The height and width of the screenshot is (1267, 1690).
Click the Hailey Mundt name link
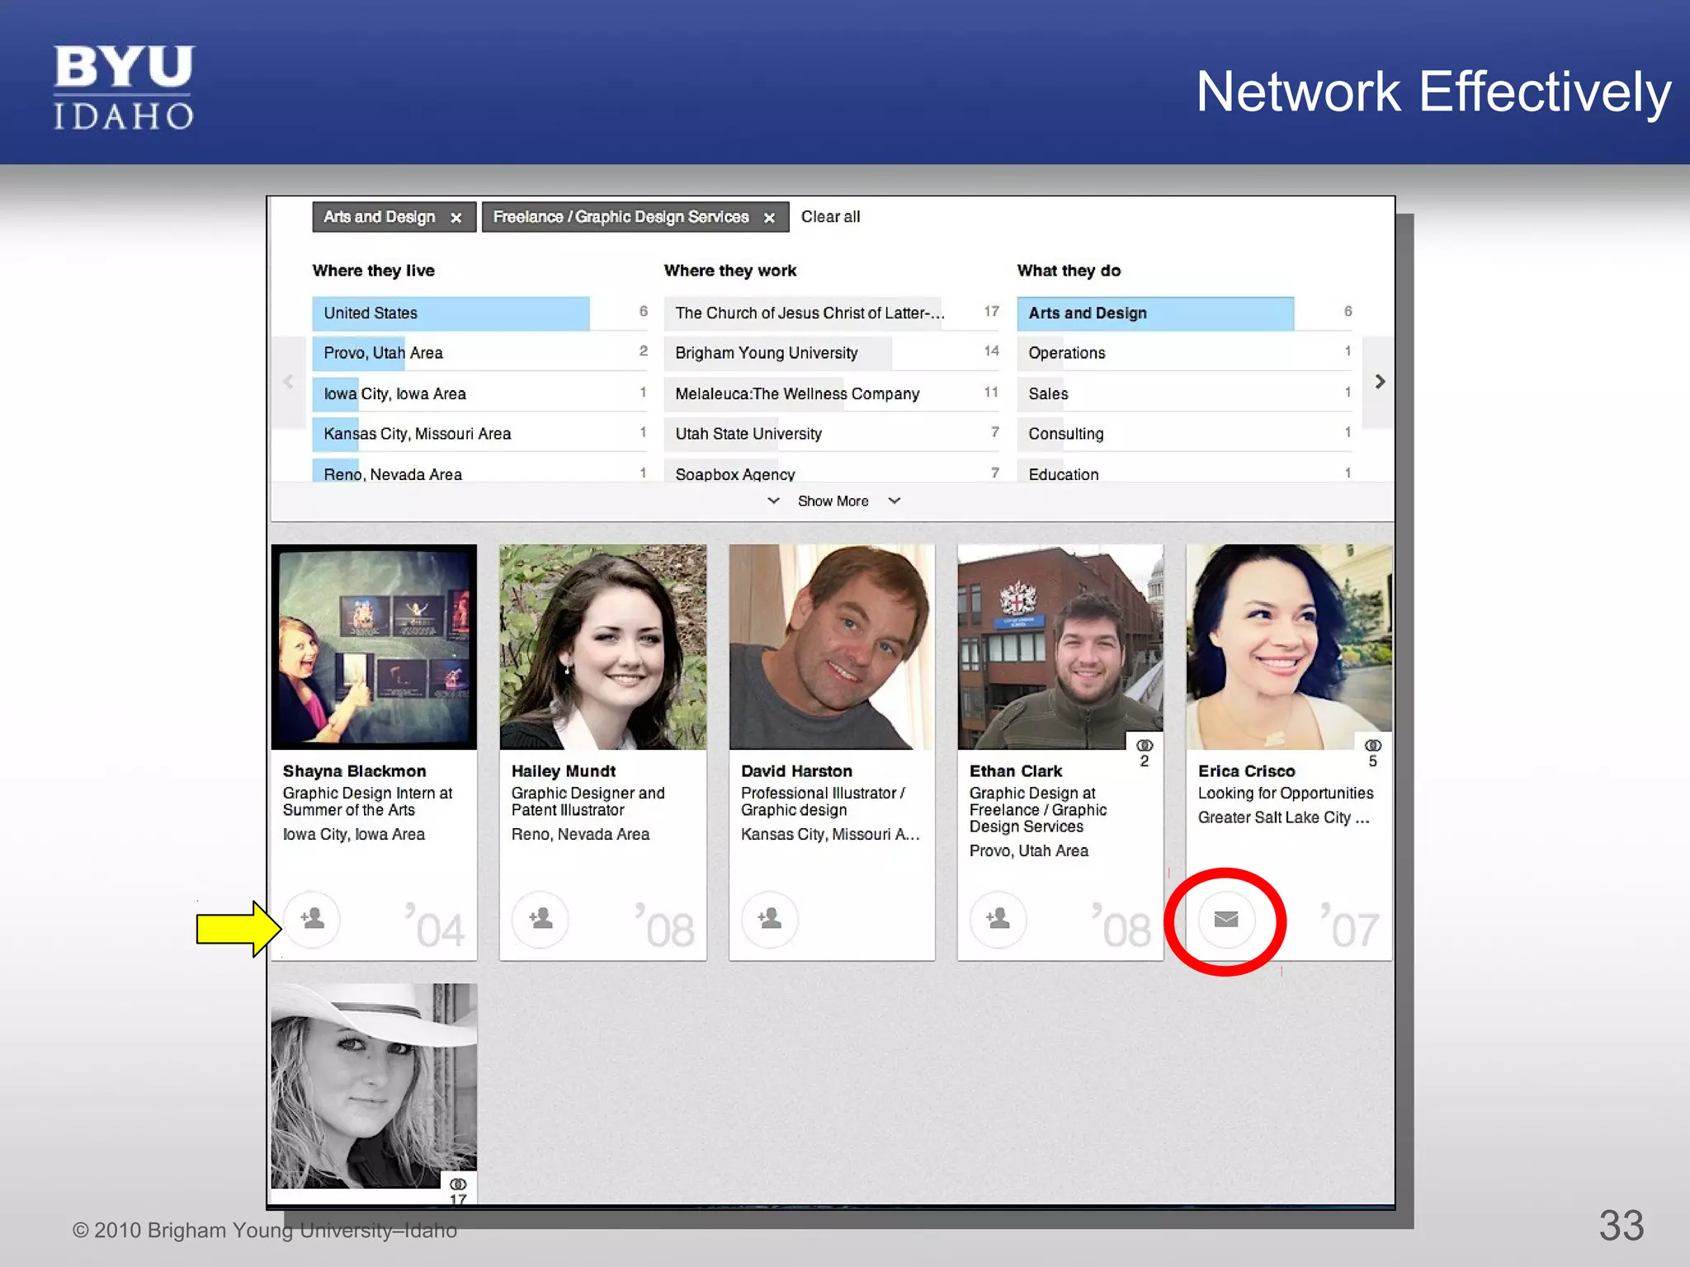coord(564,771)
